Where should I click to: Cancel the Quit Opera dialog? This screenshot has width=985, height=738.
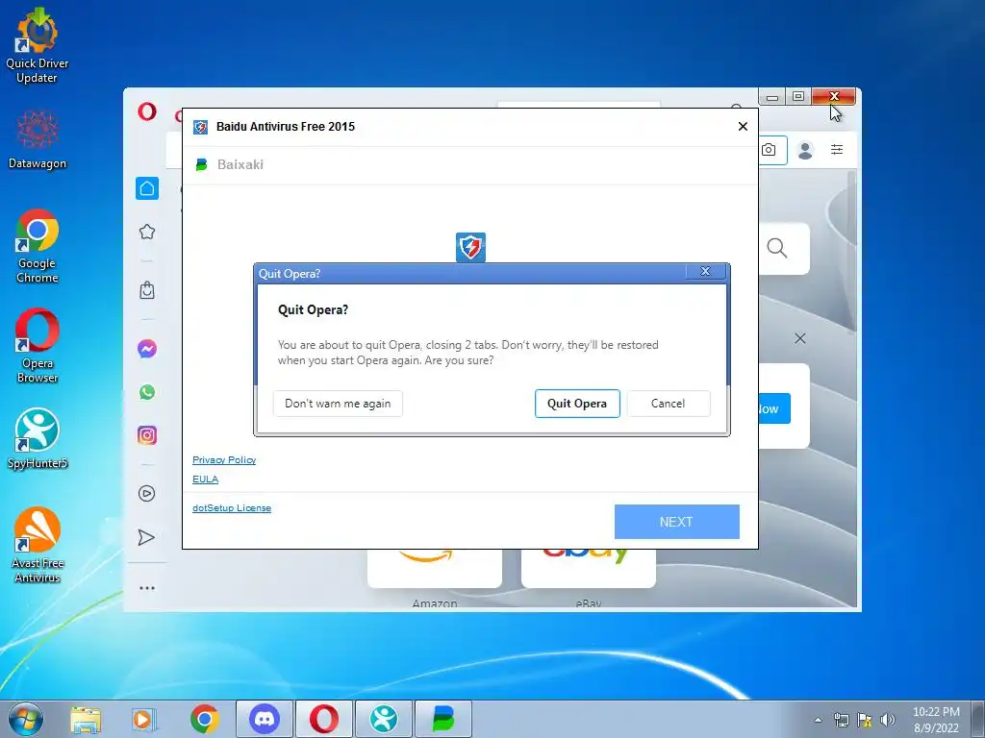click(668, 404)
